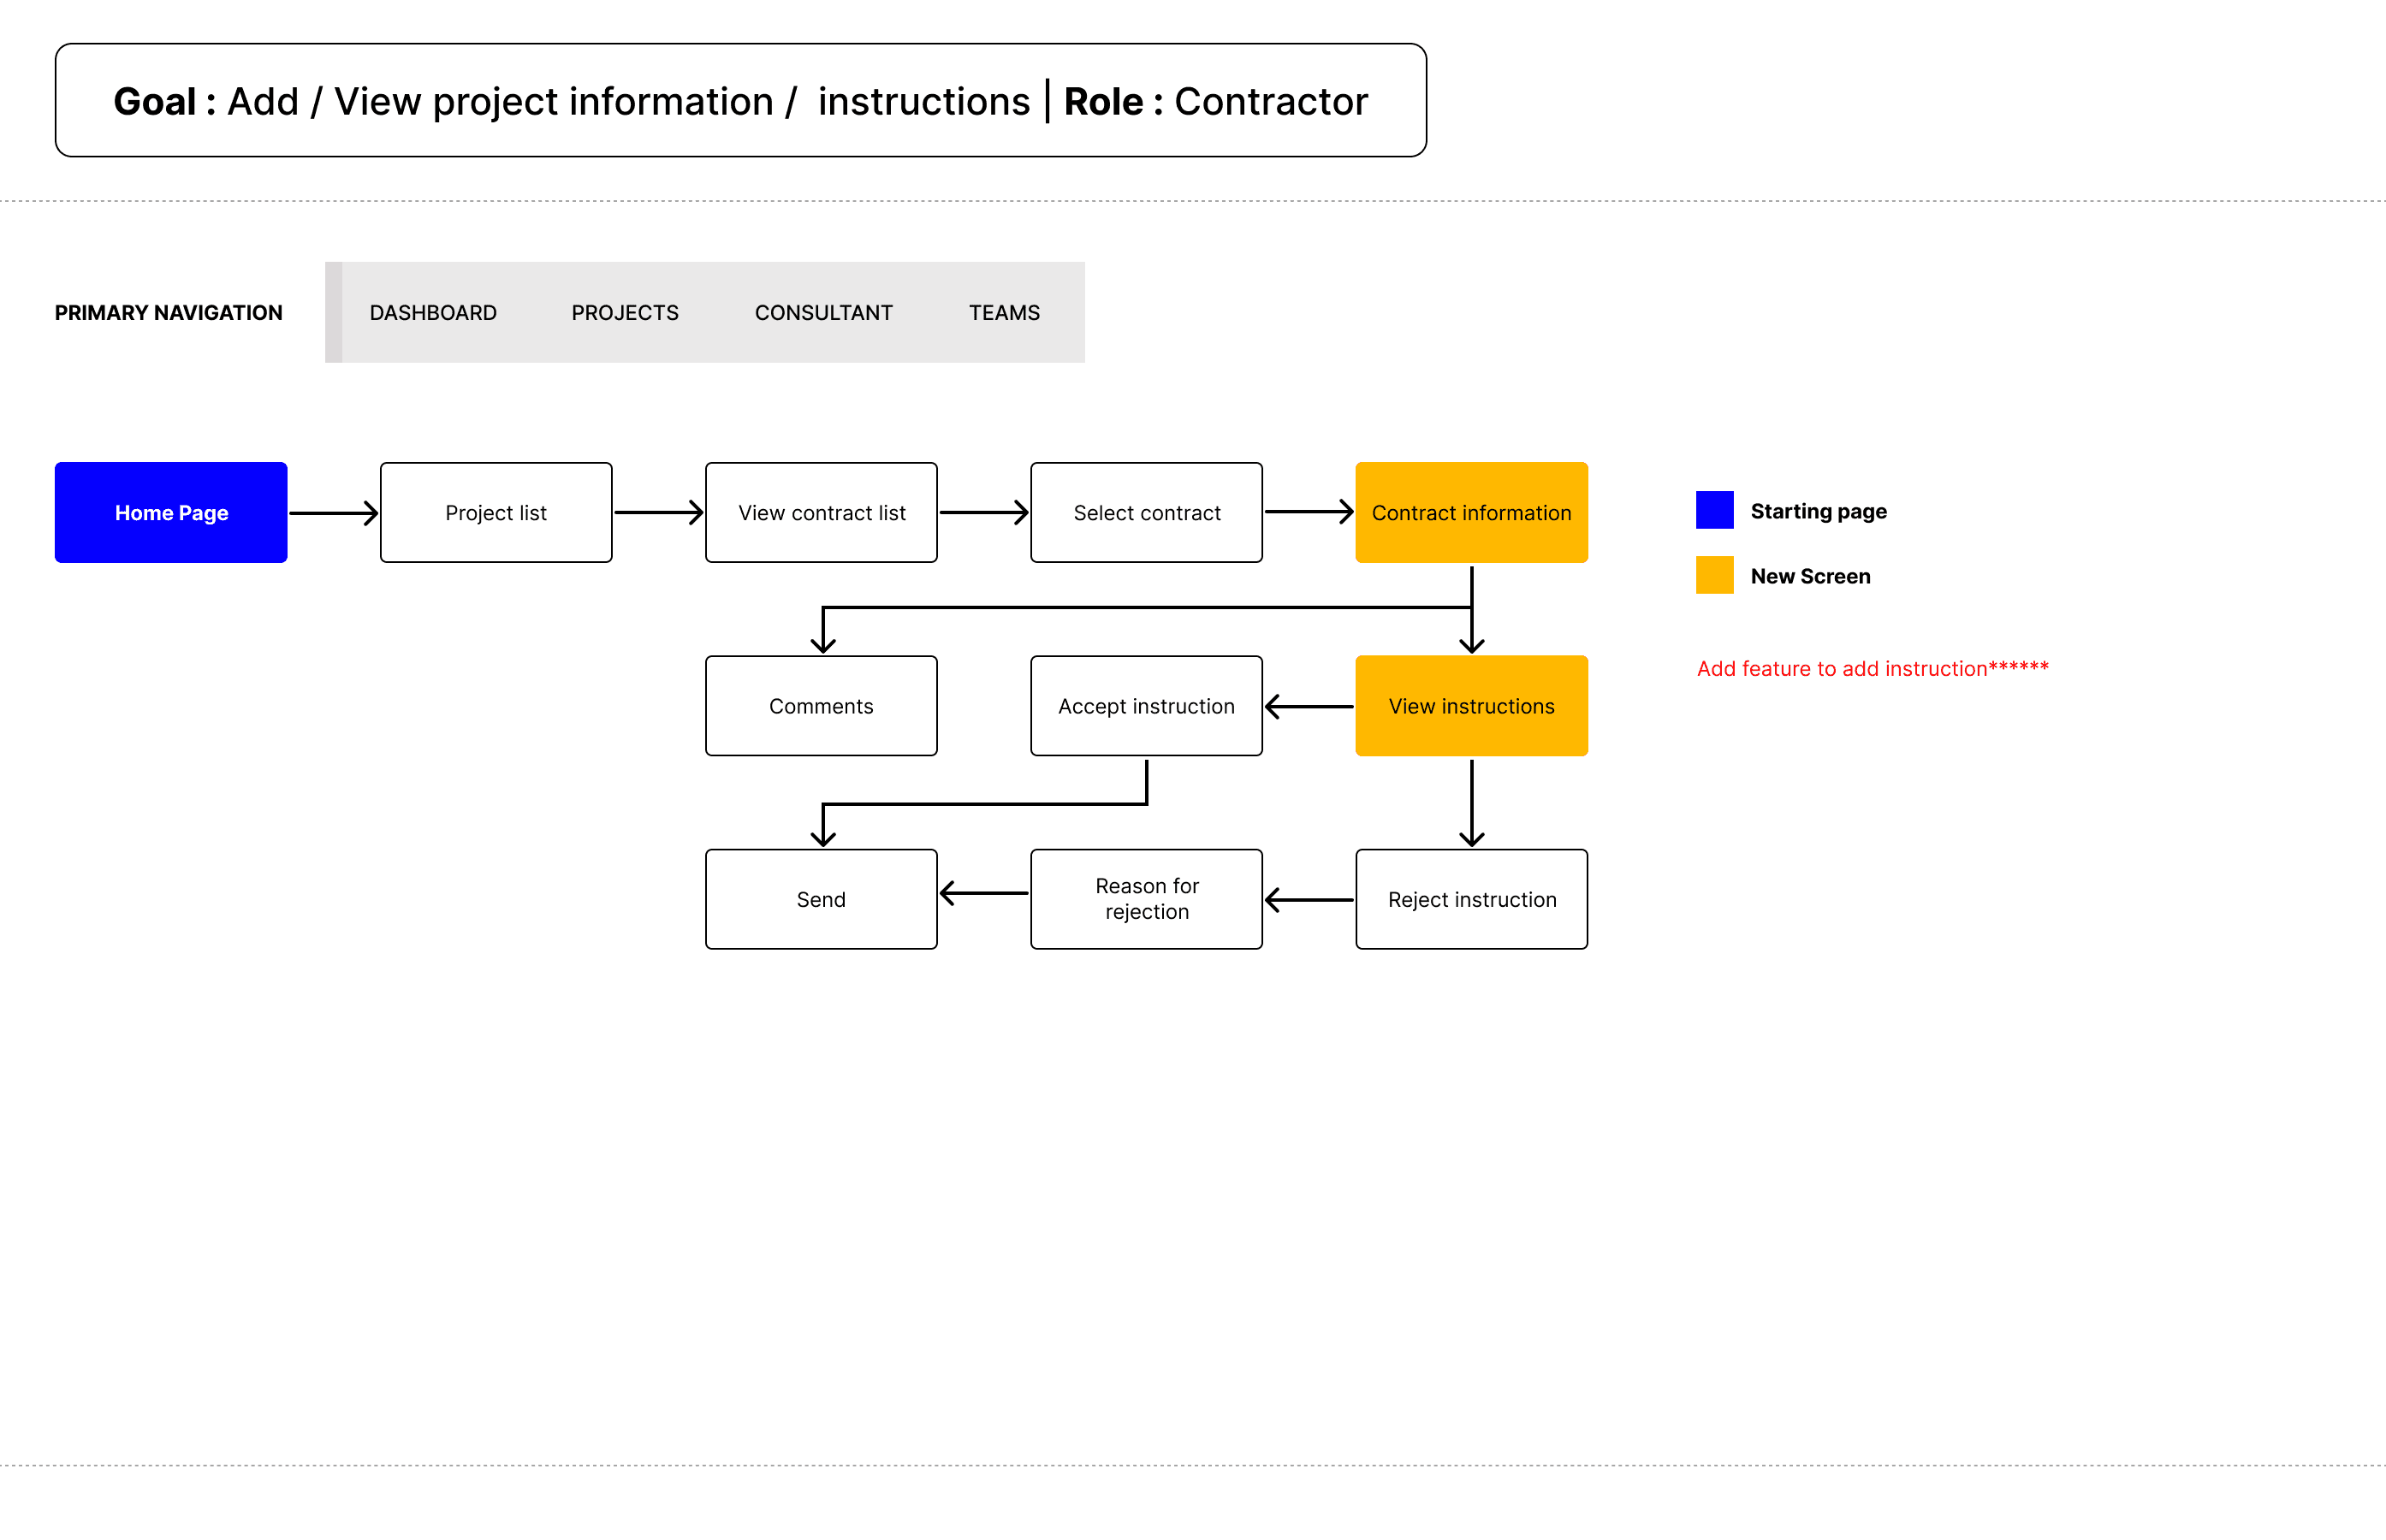Click the arrow from Home Page to Project list
2386x1540 pixels.
click(333, 513)
